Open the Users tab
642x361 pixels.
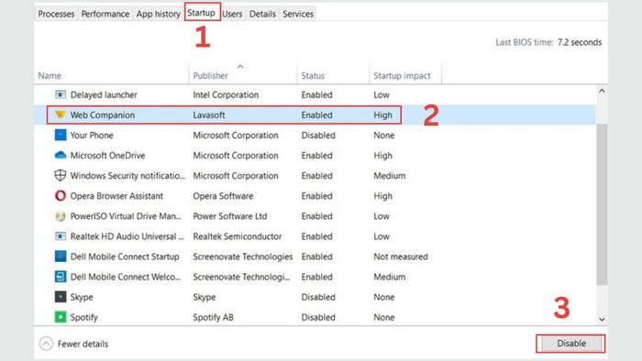[232, 14]
